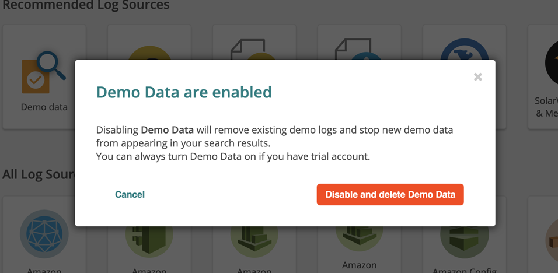Click the "Demo data" tile label
Screen dimensions: 558x273
(x=44, y=107)
